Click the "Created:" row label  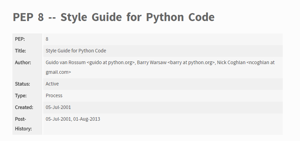24,107
